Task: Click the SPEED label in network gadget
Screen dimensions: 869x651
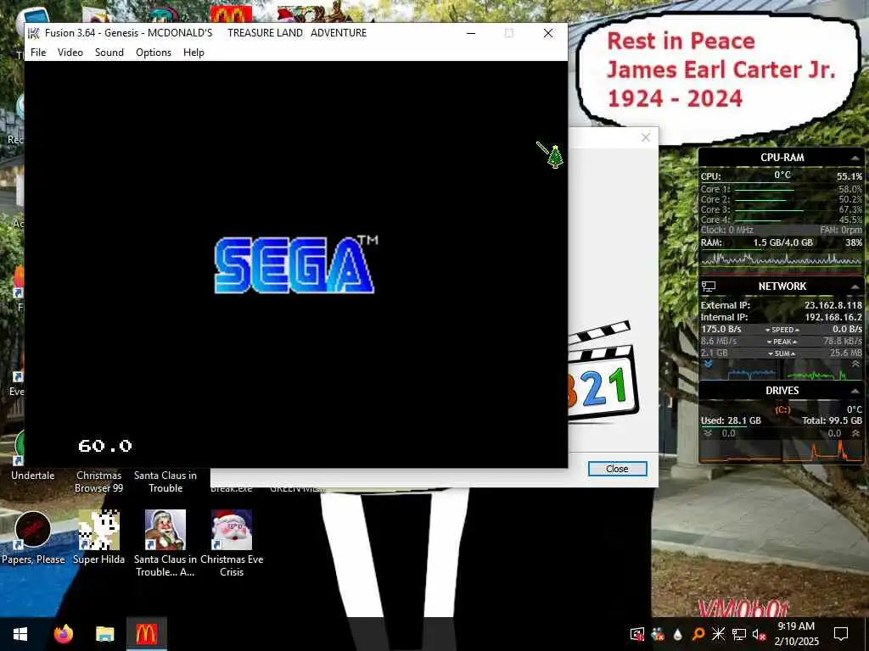Action: point(782,330)
